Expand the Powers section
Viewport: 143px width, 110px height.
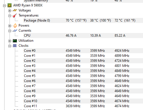(10, 26)
